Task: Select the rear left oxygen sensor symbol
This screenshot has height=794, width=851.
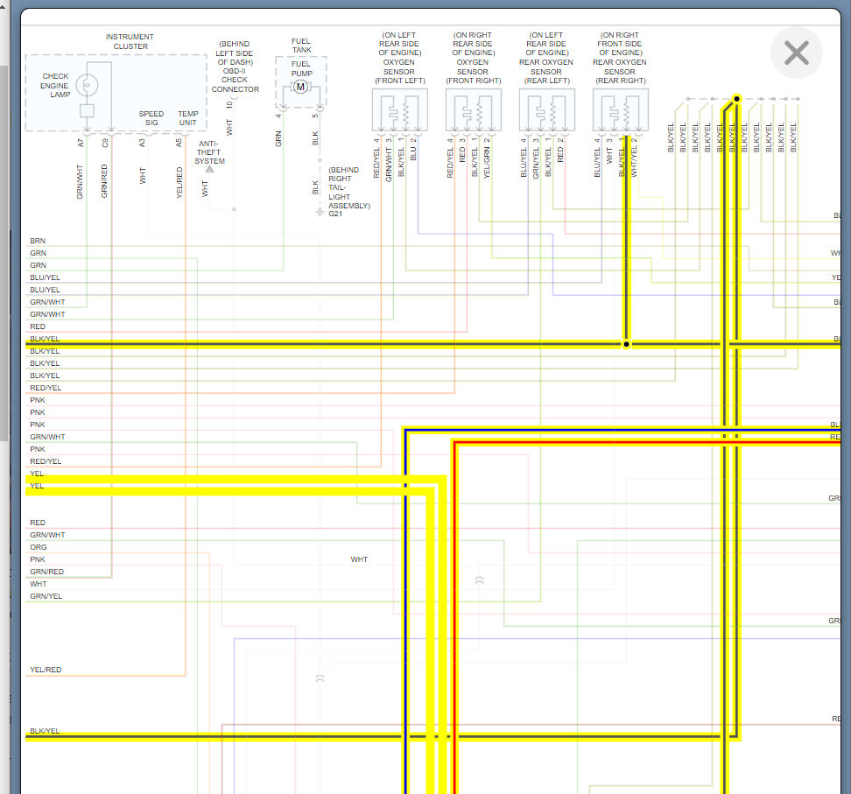Action: 546,110
